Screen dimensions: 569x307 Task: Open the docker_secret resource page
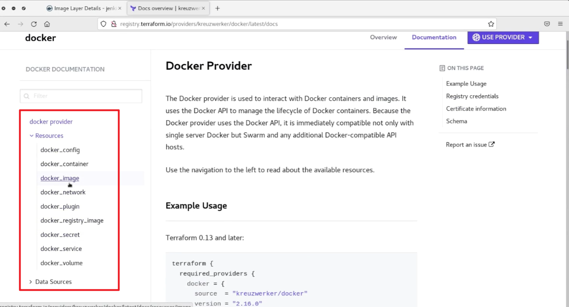click(x=60, y=235)
